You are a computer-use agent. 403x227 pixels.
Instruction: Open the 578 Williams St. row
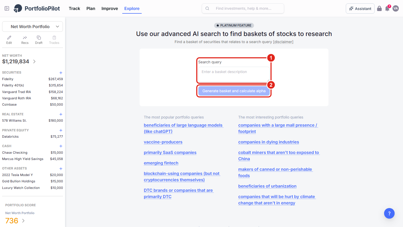click(33, 121)
